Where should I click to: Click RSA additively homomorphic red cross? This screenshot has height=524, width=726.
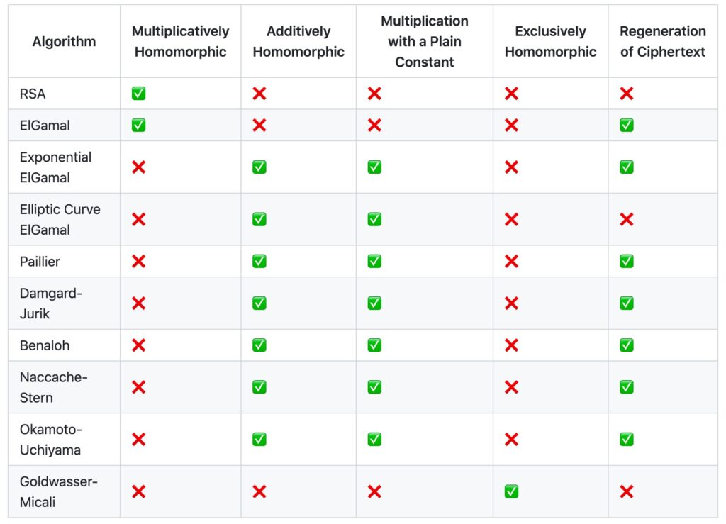(x=259, y=94)
